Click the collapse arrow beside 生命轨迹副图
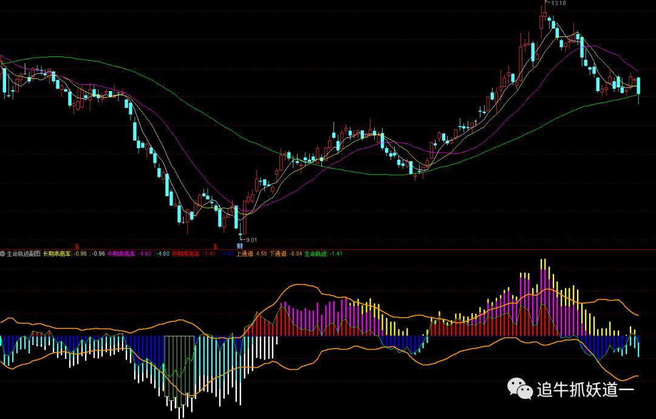 tap(2, 254)
